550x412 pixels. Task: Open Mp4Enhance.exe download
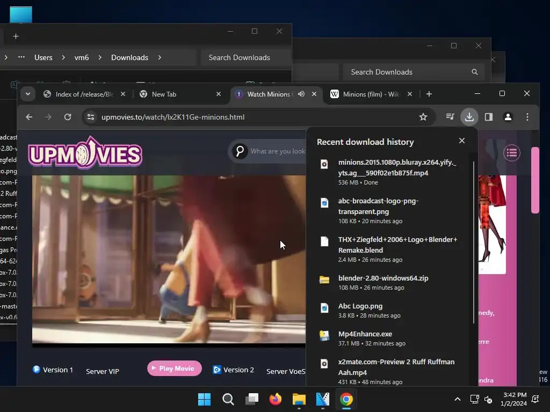[x=391, y=339]
